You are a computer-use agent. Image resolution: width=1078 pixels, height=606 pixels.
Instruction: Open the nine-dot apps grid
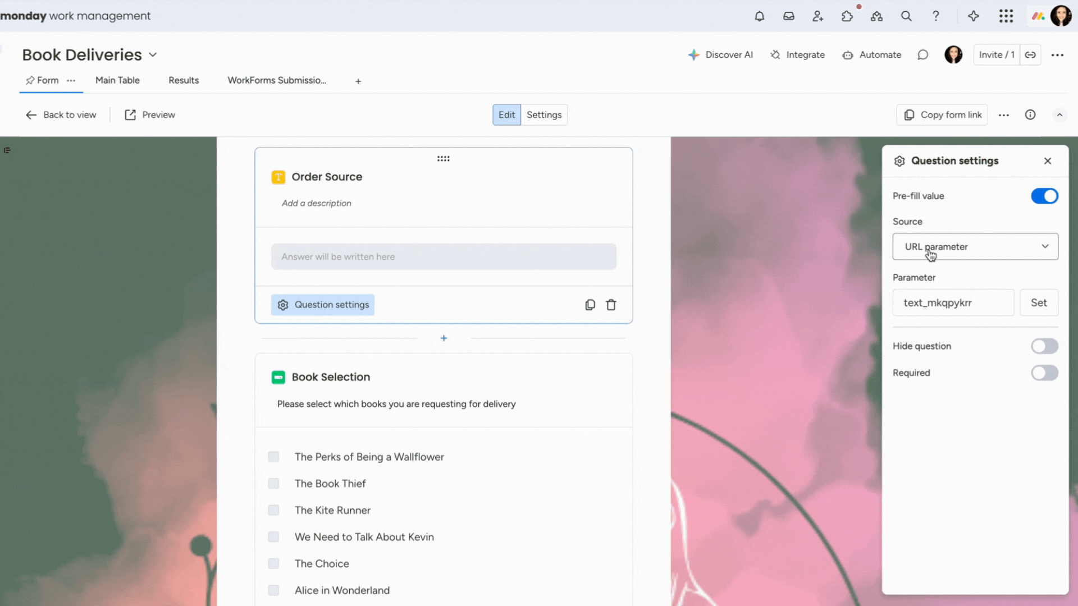coord(1006,16)
